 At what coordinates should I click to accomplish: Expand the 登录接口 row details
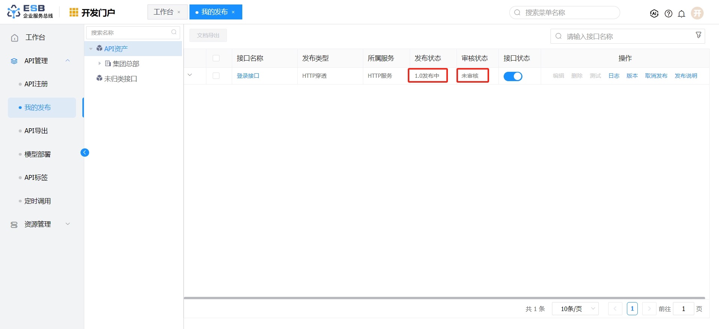click(190, 75)
